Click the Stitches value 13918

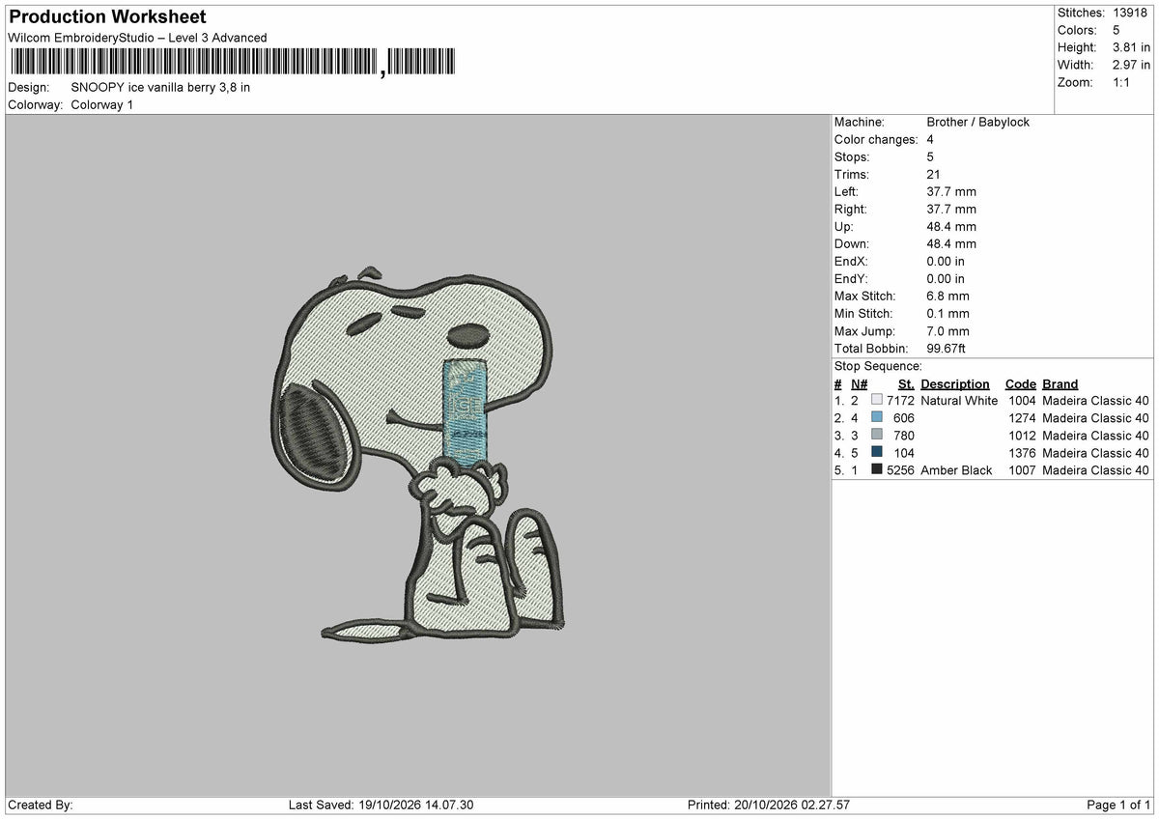pos(1132,13)
